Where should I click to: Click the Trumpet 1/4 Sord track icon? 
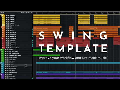point(3,25)
